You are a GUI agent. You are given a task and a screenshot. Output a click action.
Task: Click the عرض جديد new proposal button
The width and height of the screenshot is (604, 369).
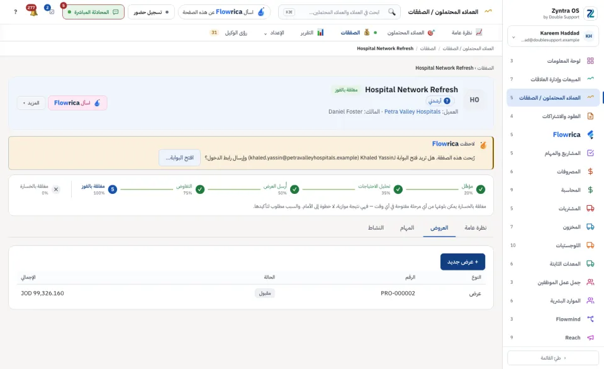point(462,262)
